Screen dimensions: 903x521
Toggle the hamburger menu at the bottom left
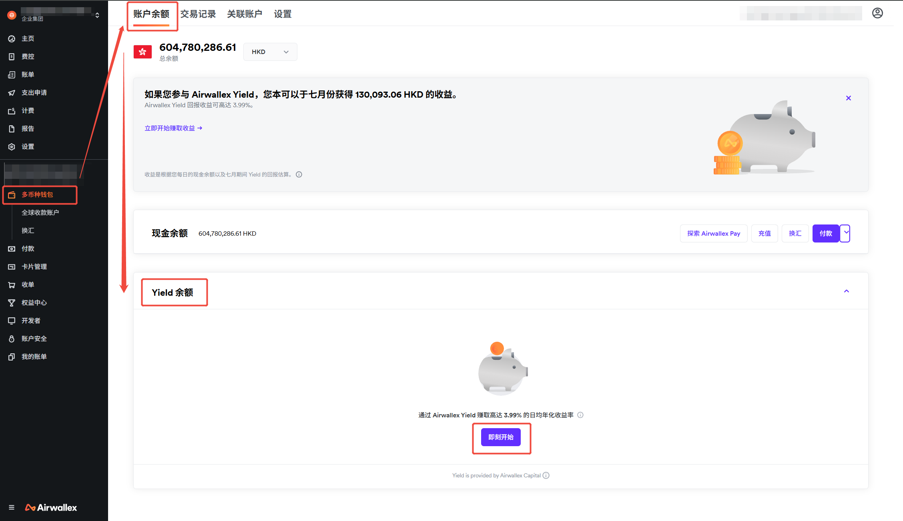coord(12,507)
